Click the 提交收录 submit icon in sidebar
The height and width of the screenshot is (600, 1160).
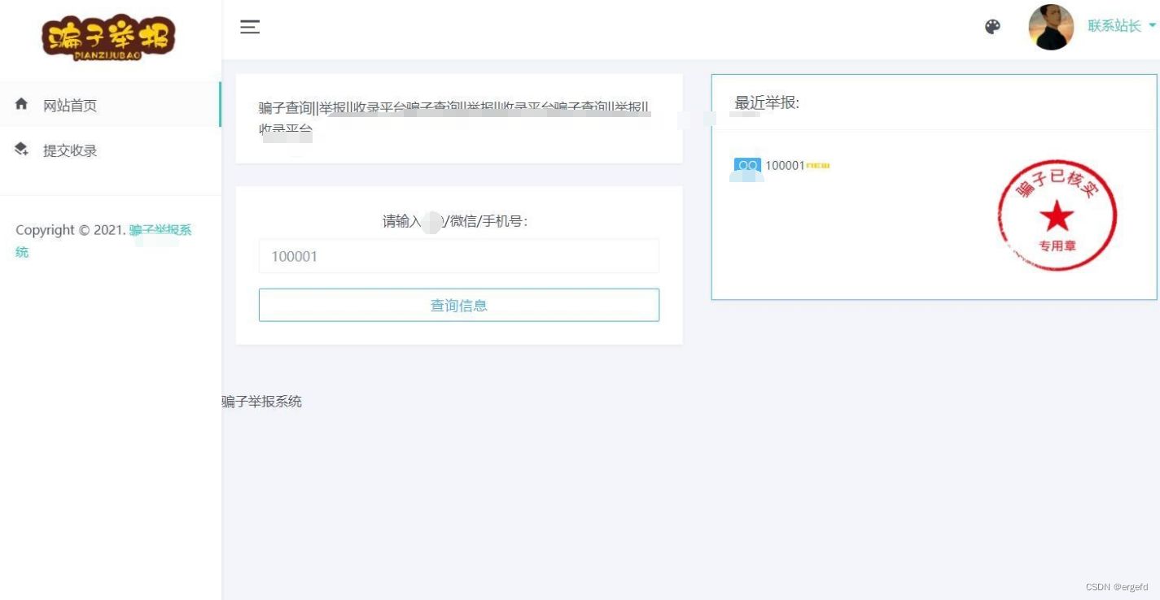[x=20, y=150]
